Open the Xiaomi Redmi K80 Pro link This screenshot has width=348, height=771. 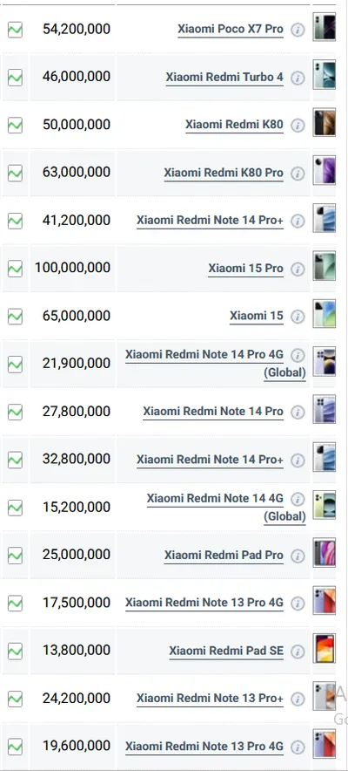[224, 173]
